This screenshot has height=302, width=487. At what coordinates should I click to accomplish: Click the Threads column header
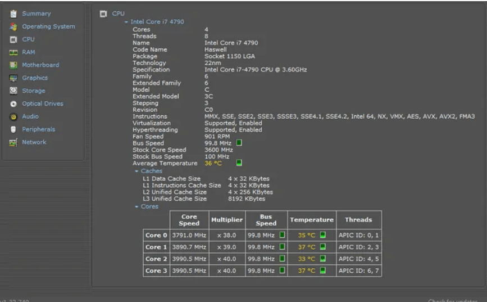(358, 220)
